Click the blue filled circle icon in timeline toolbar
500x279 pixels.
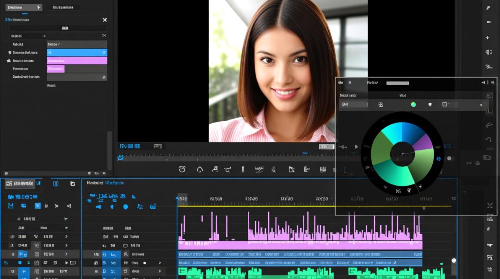point(125,206)
